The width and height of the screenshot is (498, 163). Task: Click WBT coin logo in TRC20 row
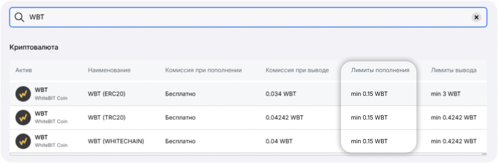pyautogui.click(x=23, y=117)
